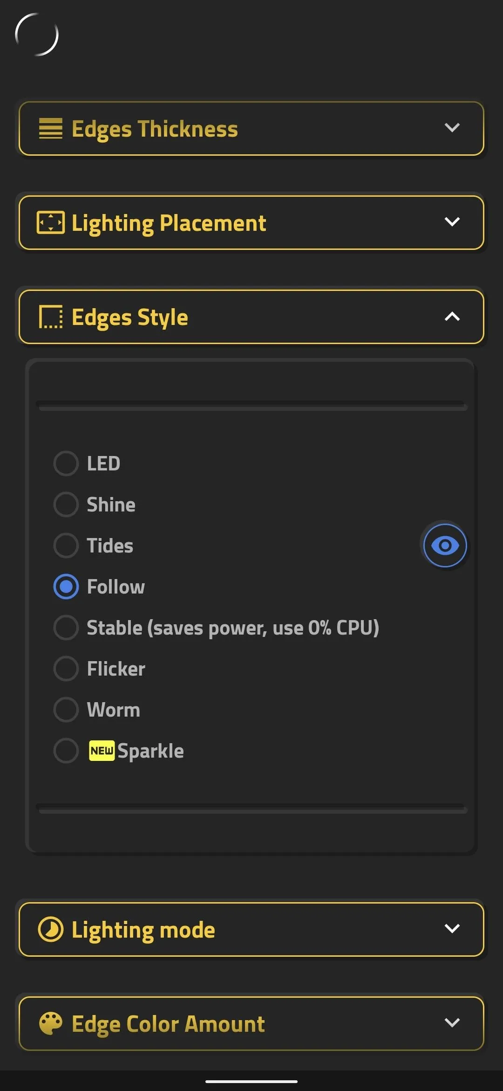Collapse Edges Style using up chevron

pyautogui.click(x=452, y=317)
